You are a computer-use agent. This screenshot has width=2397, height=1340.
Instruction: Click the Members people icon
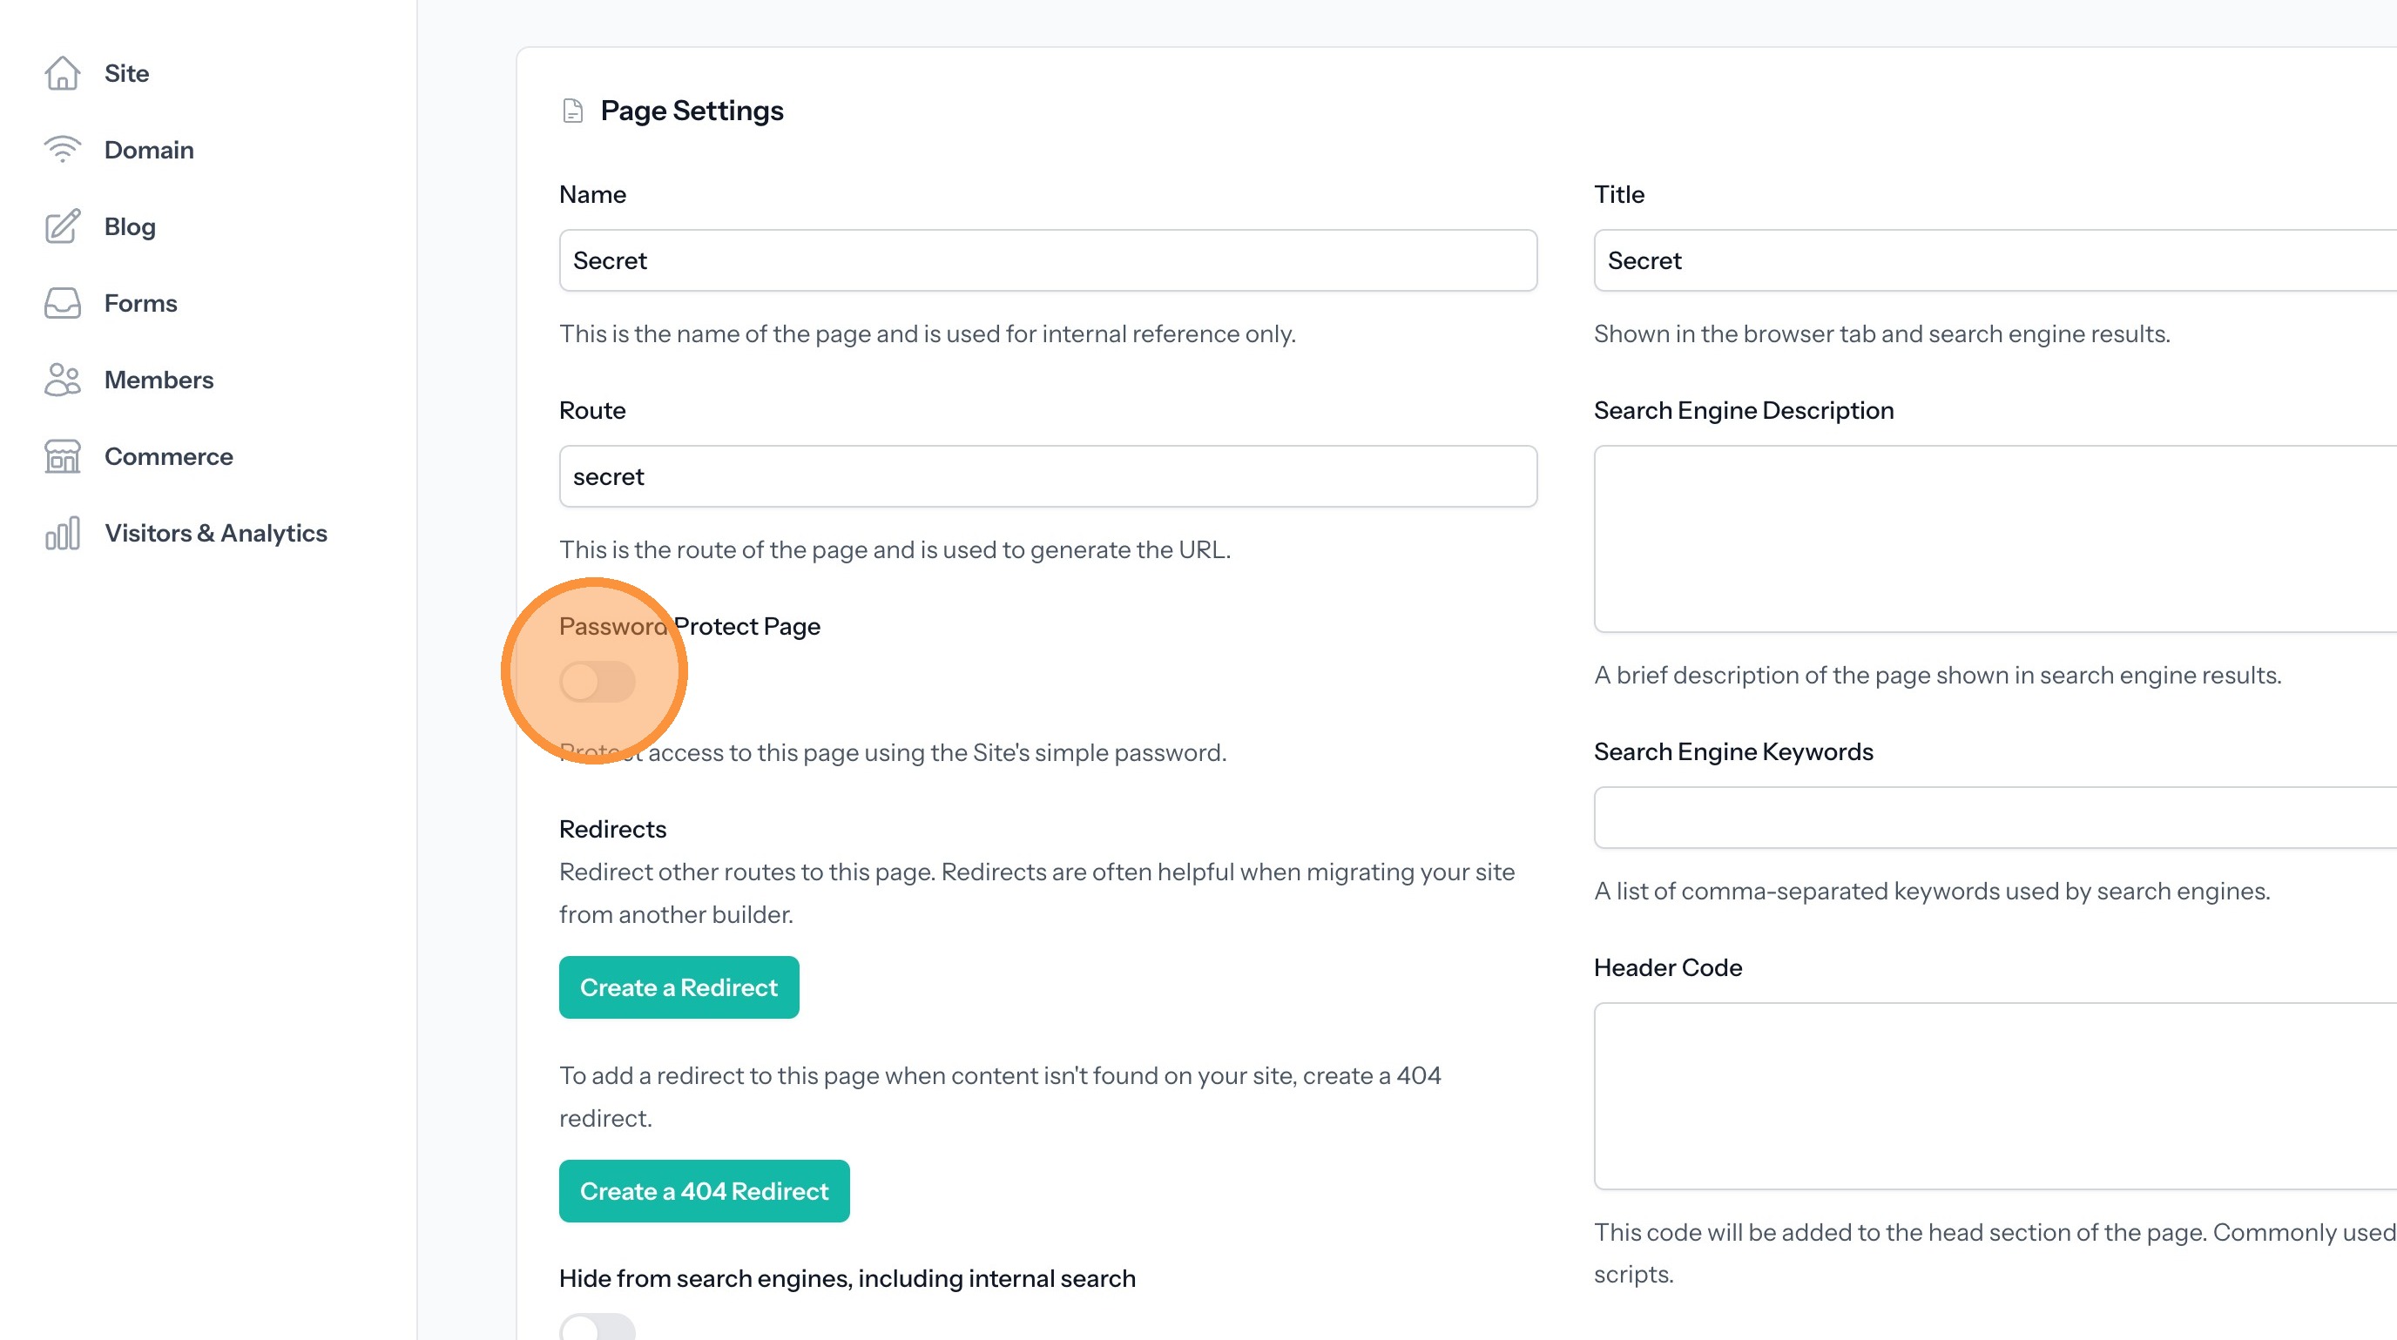click(x=63, y=380)
